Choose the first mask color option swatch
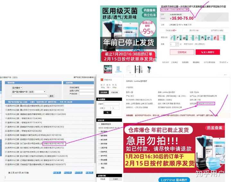This screenshot has height=182, width=231. click(x=173, y=38)
